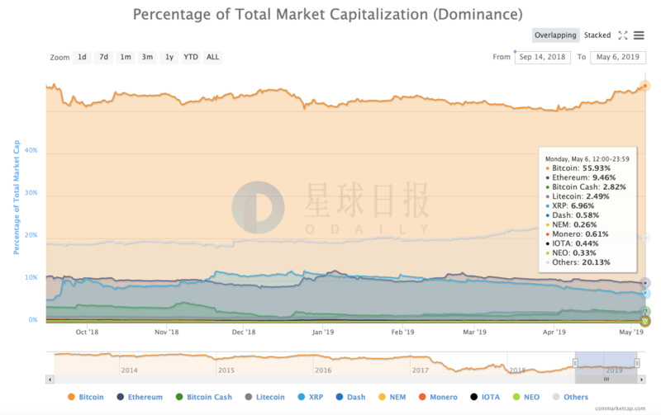
Task: Toggle IOTA series in legend
Action: coord(485,397)
